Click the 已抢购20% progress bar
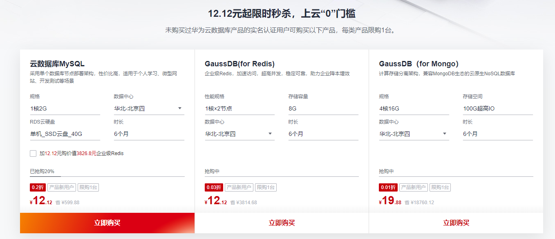Image resolution: width=555 pixels, height=239 pixels. click(107, 176)
